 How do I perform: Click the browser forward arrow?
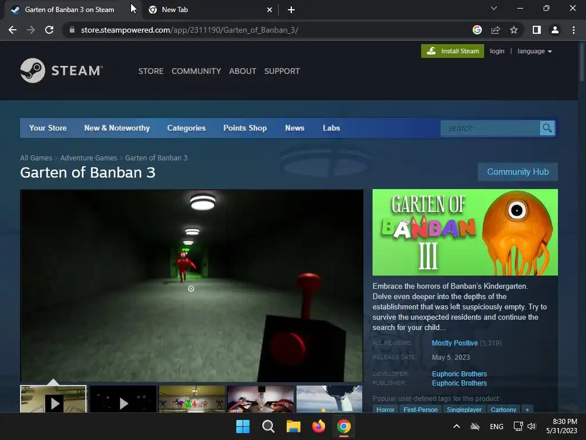pyautogui.click(x=31, y=30)
